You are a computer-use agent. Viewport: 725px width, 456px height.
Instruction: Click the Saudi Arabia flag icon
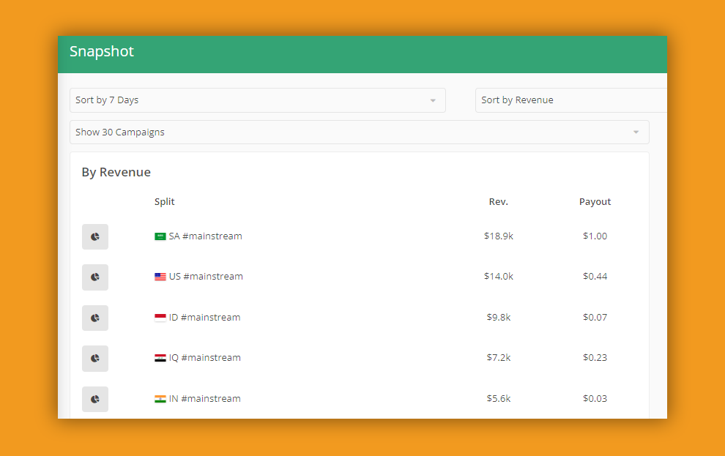(x=160, y=236)
